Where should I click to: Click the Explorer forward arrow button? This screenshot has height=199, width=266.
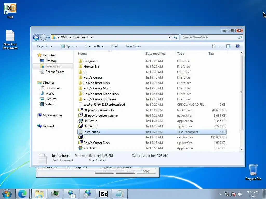tap(43, 37)
